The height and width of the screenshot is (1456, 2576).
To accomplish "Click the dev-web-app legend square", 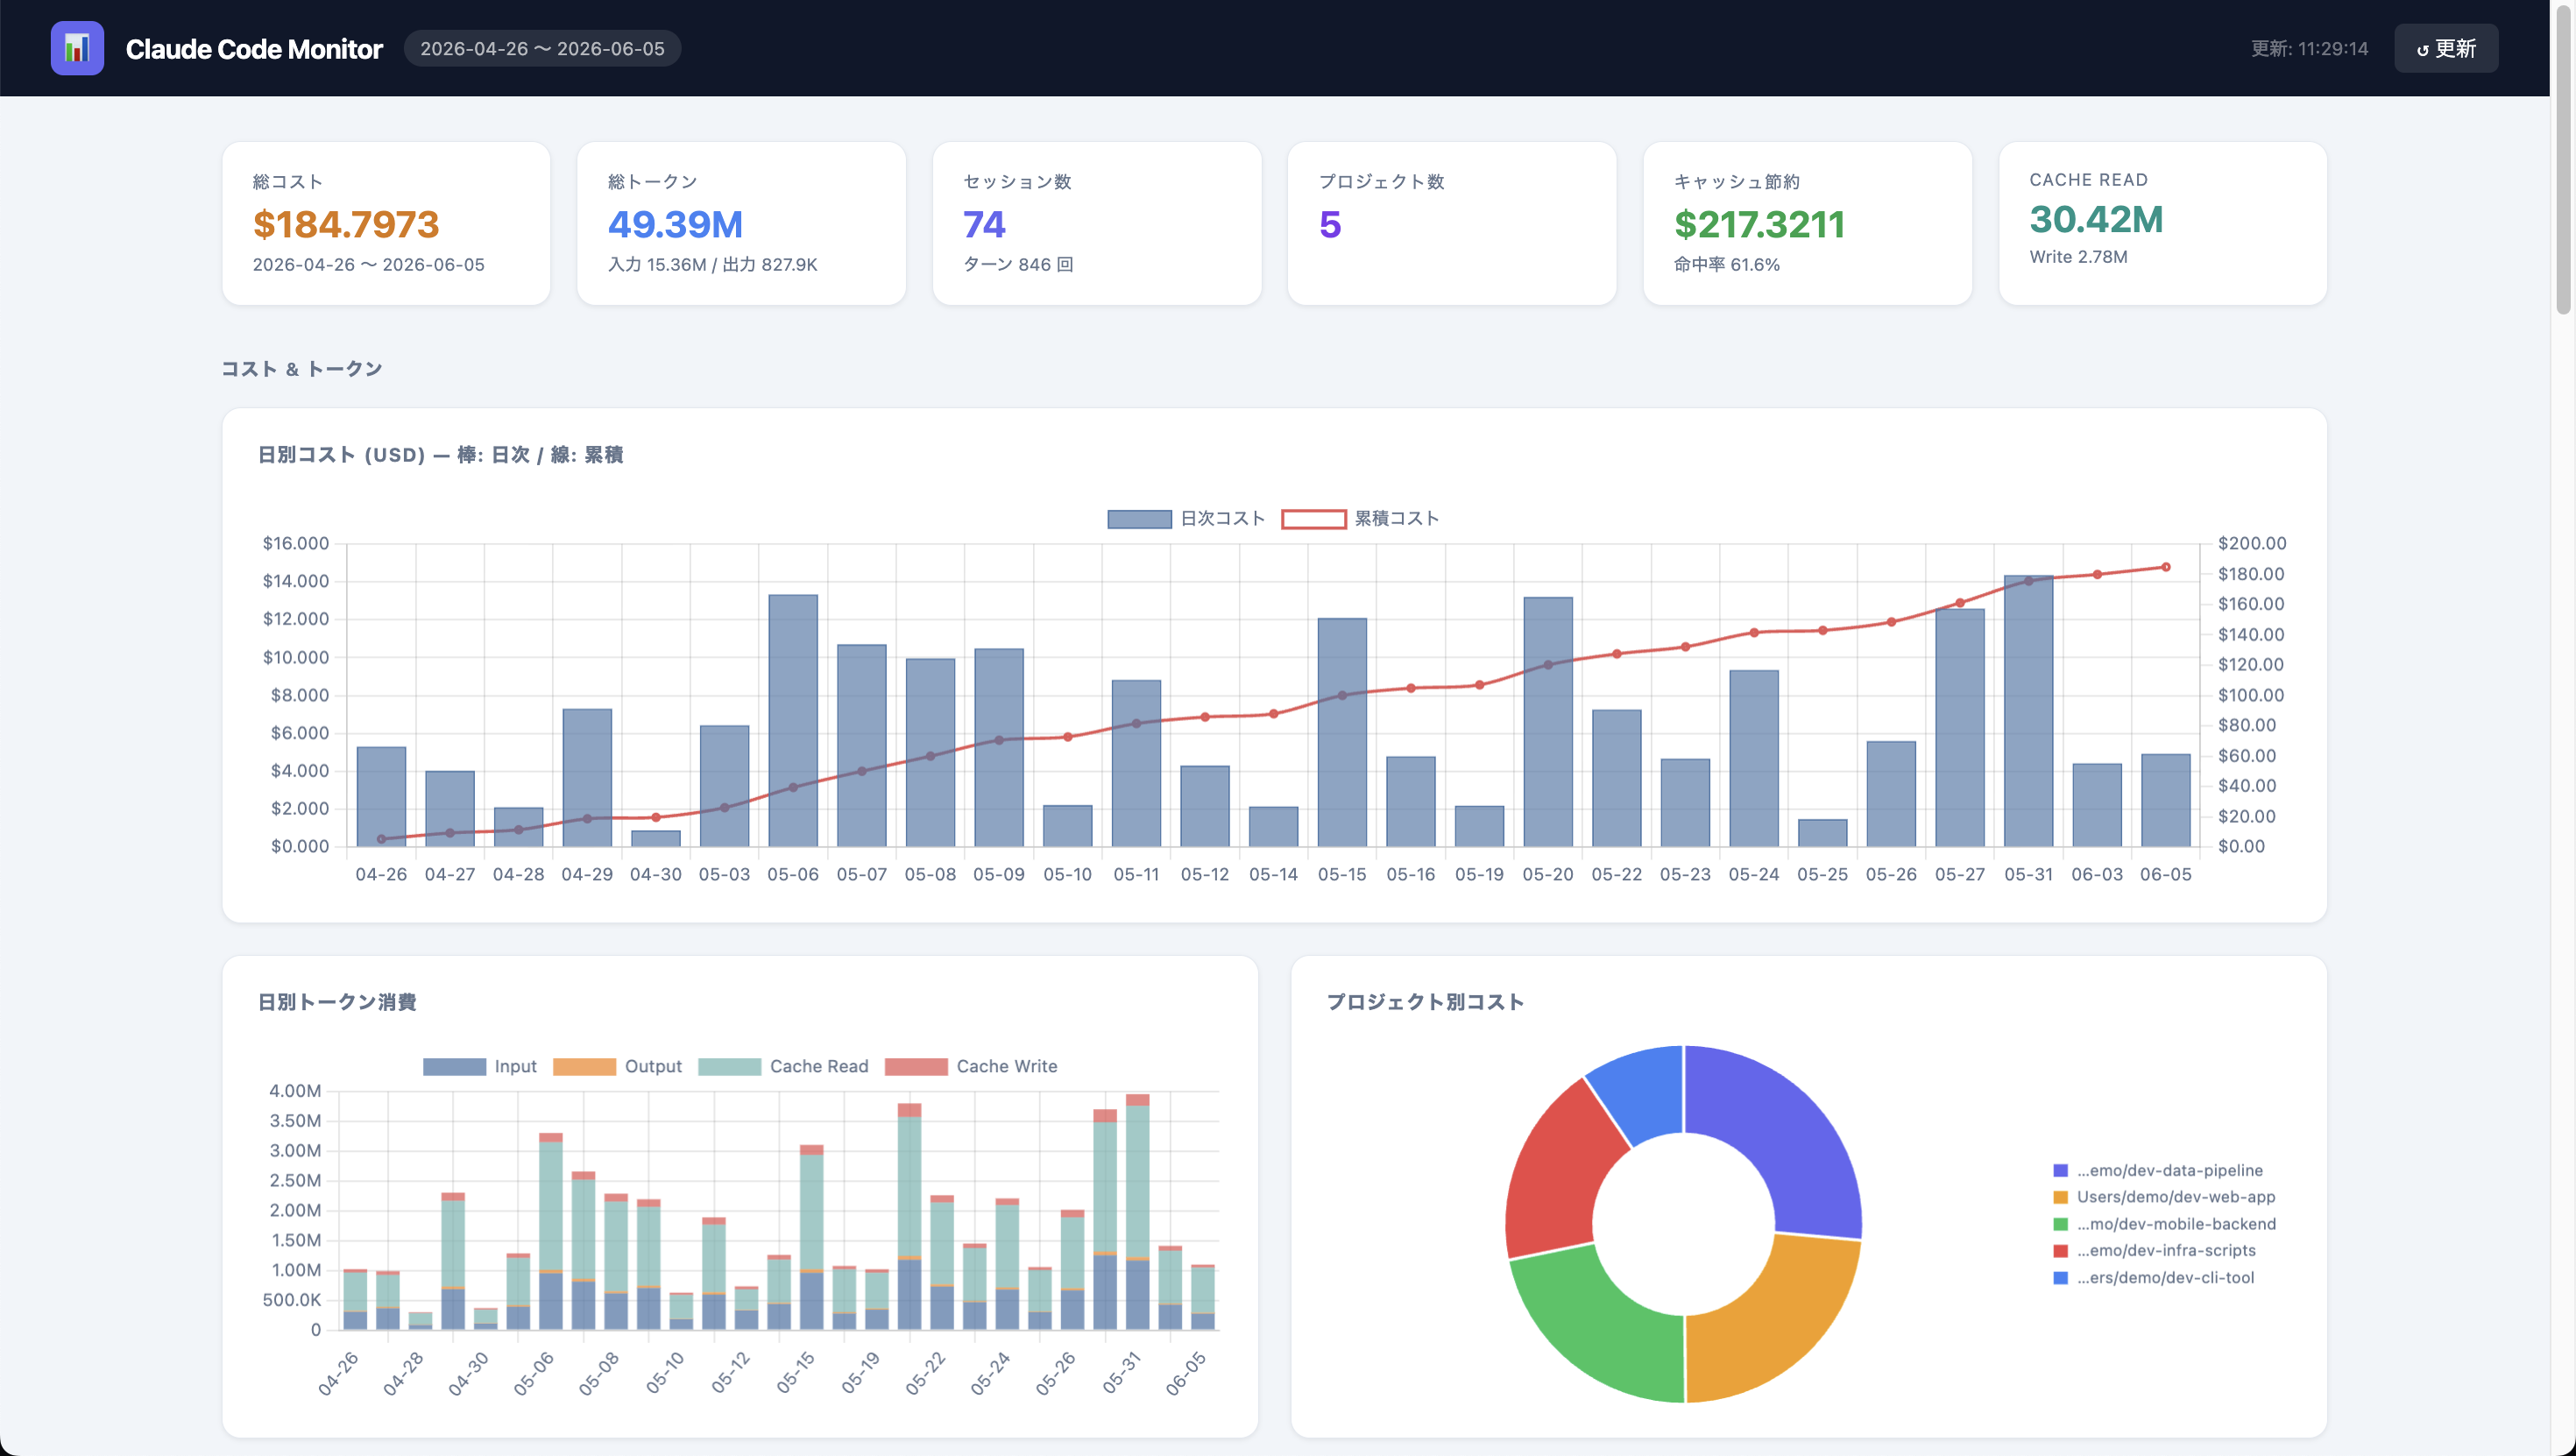I will click(2060, 1197).
